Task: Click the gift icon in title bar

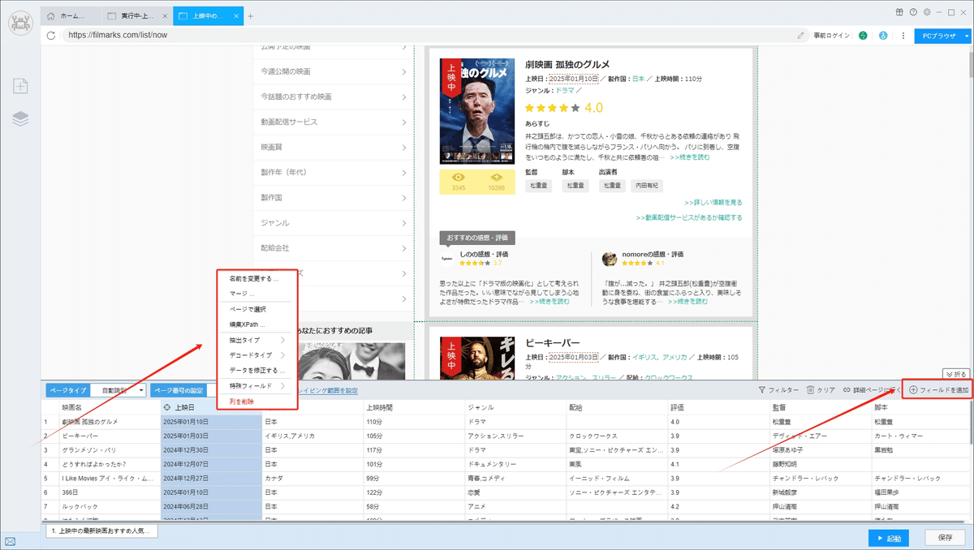Action: (899, 12)
